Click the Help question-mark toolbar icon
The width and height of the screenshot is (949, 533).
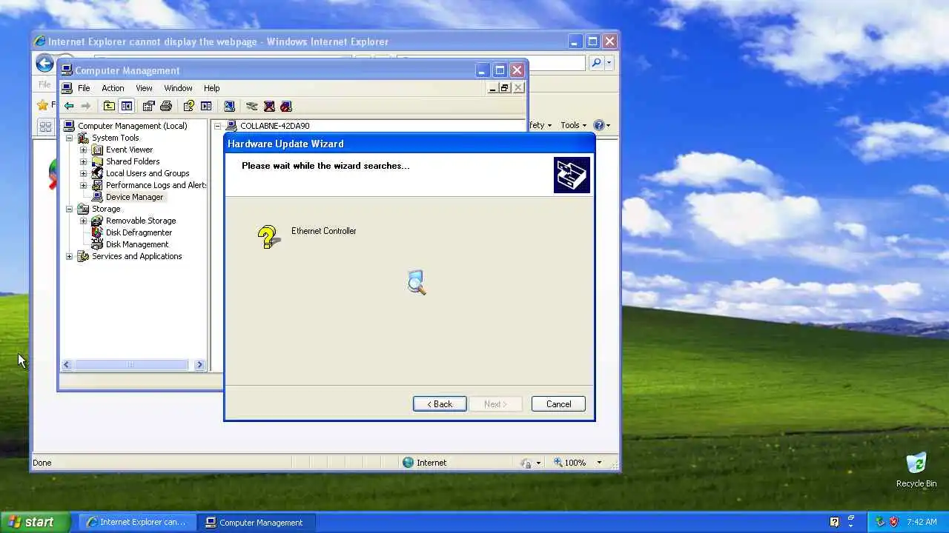188,106
